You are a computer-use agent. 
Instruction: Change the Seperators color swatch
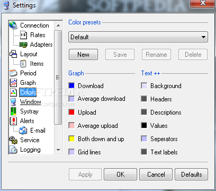pyautogui.click(x=144, y=138)
